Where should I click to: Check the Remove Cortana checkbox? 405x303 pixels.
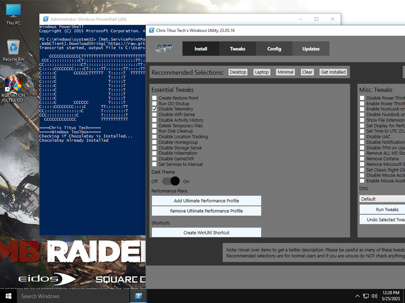(362, 159)
